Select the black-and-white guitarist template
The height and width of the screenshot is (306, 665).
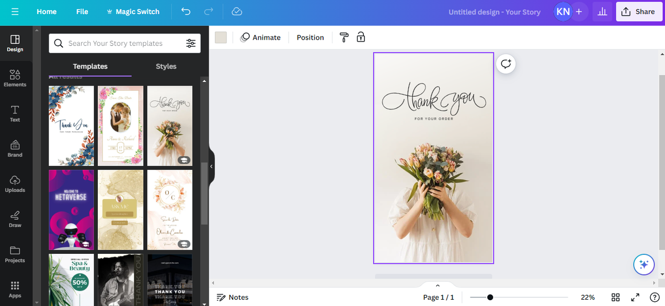(120, 279)
